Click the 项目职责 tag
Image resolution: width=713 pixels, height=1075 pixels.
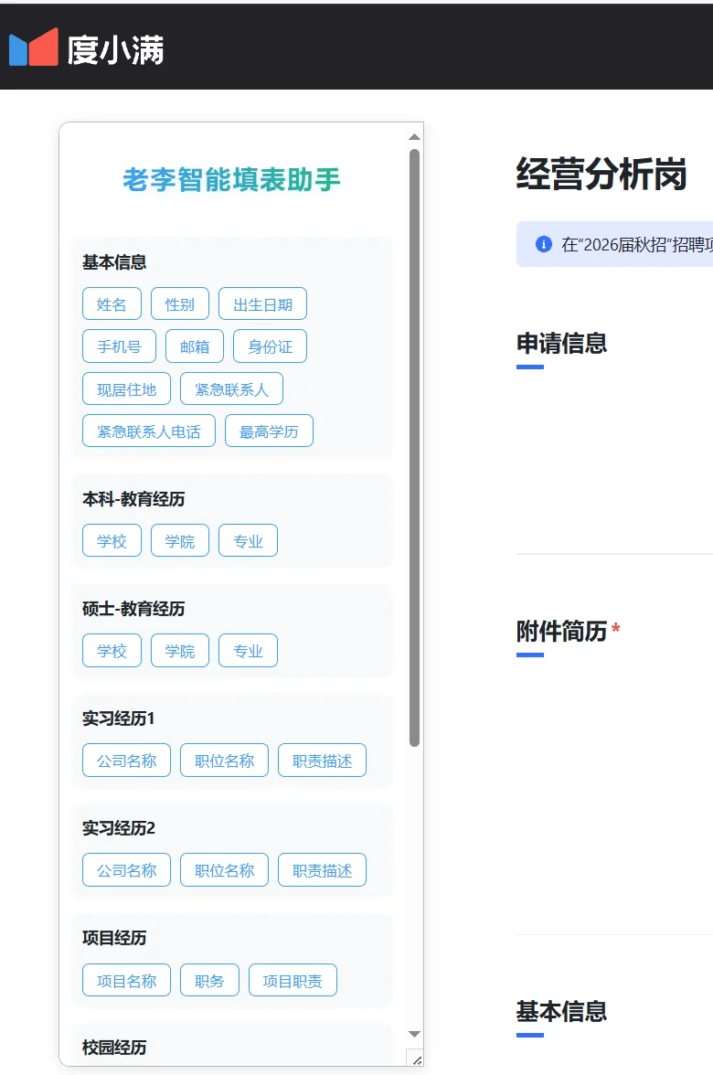[x=293, y=980]
